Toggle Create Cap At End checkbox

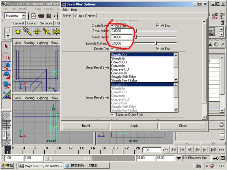[157, 49]
